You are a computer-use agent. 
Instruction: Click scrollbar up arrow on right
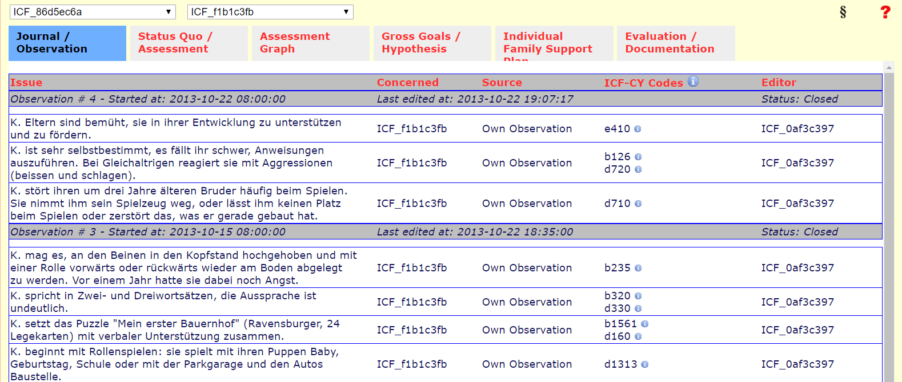889,68
